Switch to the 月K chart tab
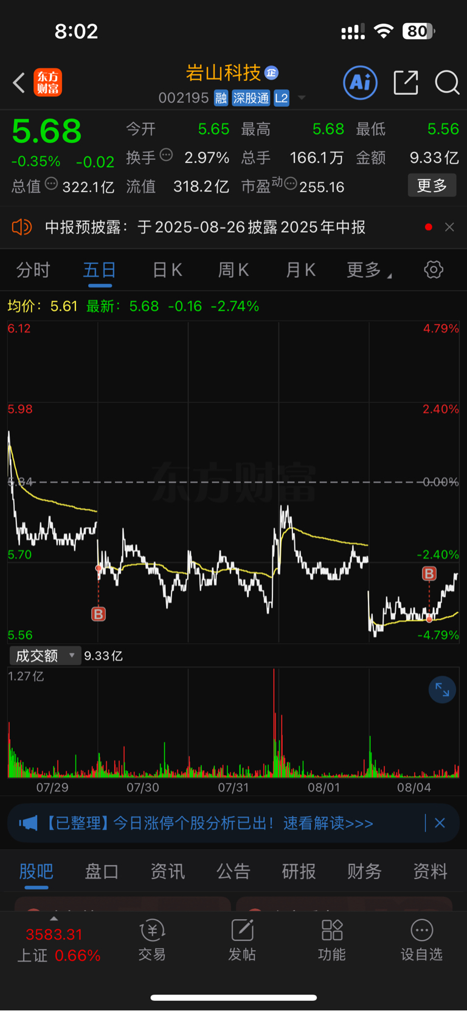This screenshot has height=1011, width=467. tap(300, 270)
